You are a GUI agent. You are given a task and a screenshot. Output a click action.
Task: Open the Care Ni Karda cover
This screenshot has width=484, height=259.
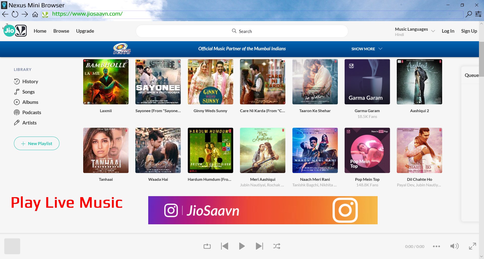point(263,82)
